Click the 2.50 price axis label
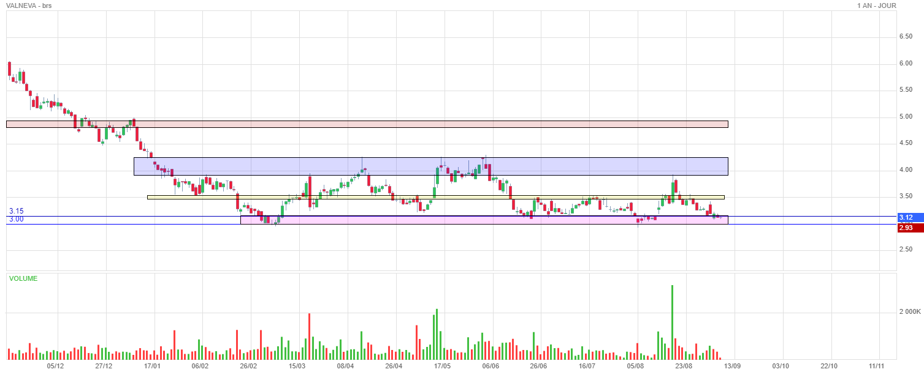The width and height of the screenshot is (924, 372). (905, 250)
